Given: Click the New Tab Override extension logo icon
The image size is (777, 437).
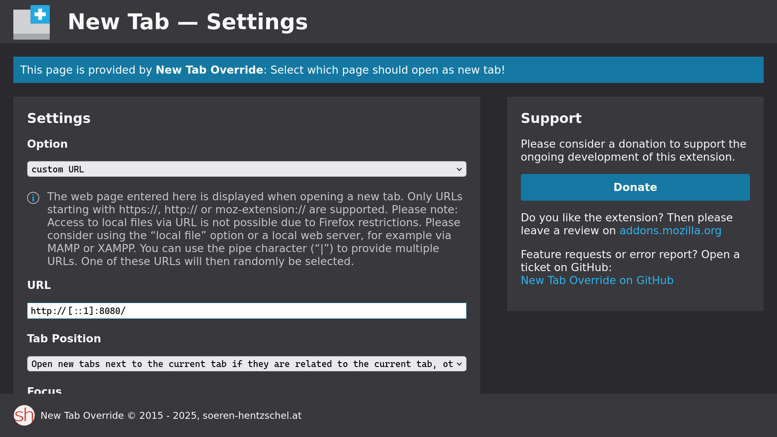Looking at the screenshot, I should (x=32, y=22).
